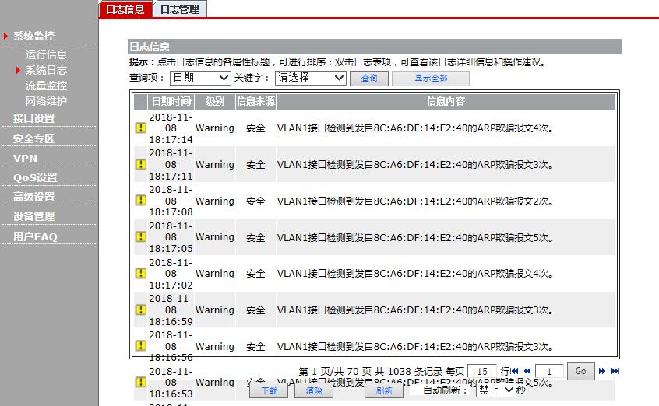Select ARP欺骗报文3次 message at 18:16:59
Image resolution: width=659 pixels, height=406 pixels.
(415, 310)
